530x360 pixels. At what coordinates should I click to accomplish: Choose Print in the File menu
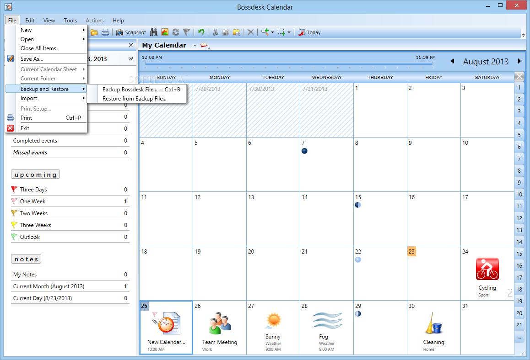(46, 118)
